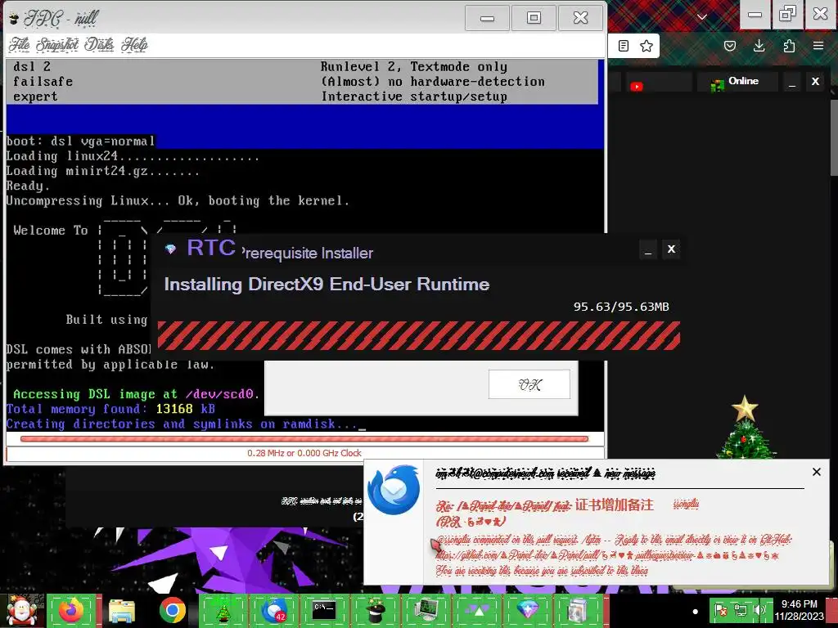This screenshot has height=628, width=838.
Task: Click the red striped DirectX install progress bar
Action: pos(418,335)
